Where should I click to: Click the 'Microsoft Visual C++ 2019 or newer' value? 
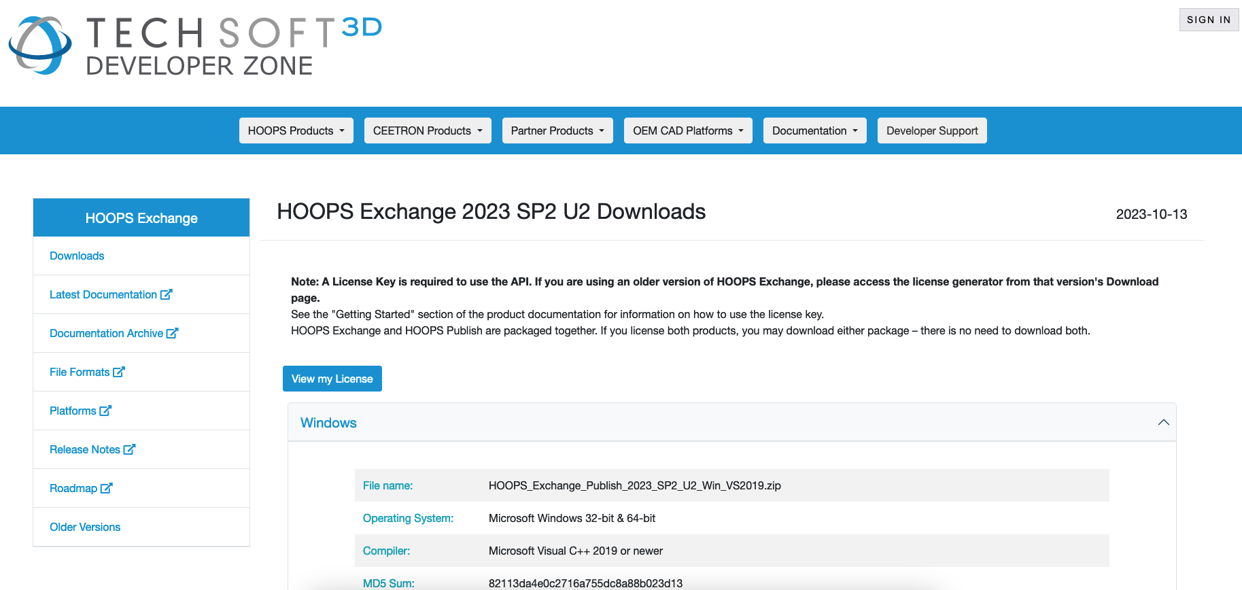(576, 551)
